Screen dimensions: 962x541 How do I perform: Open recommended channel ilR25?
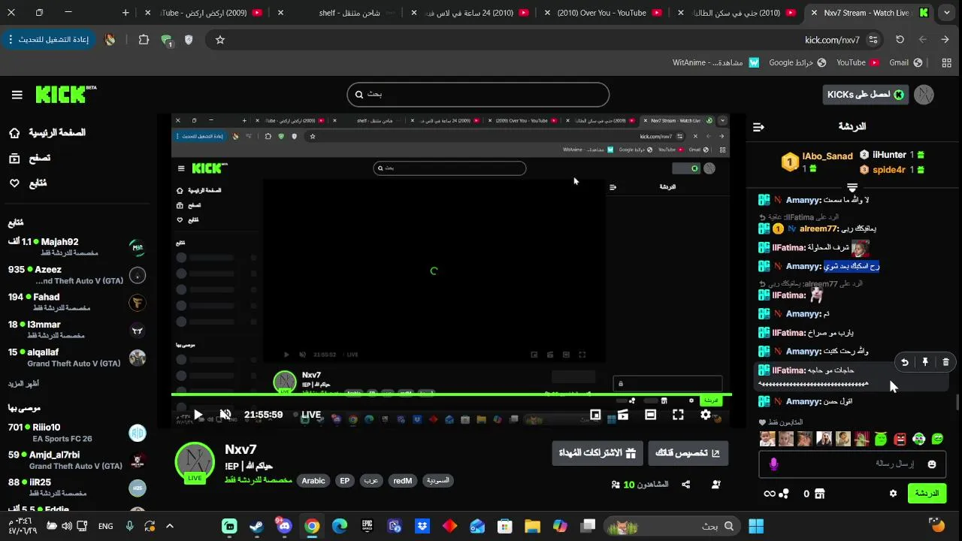point(75,488)
